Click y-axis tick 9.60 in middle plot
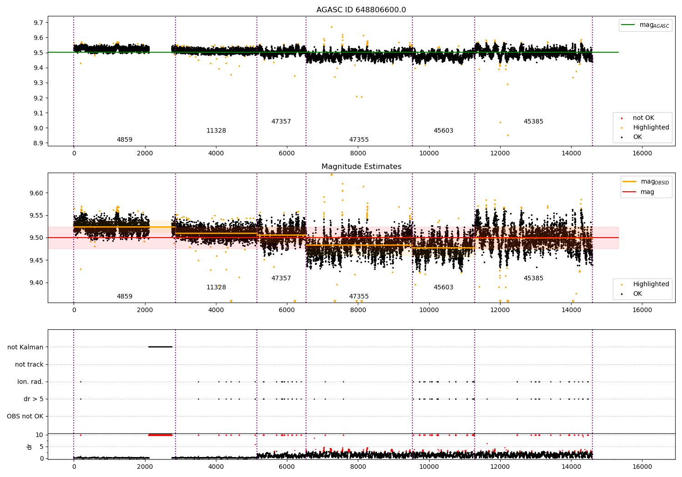This screenshot has height=477, width=682. click(37, 193)
